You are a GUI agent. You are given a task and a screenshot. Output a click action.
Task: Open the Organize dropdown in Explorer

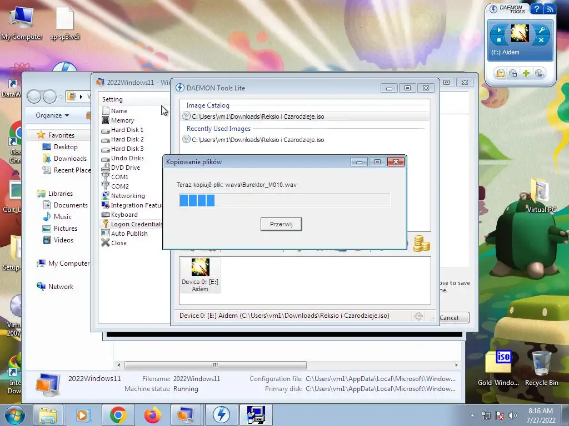point(52,115)
